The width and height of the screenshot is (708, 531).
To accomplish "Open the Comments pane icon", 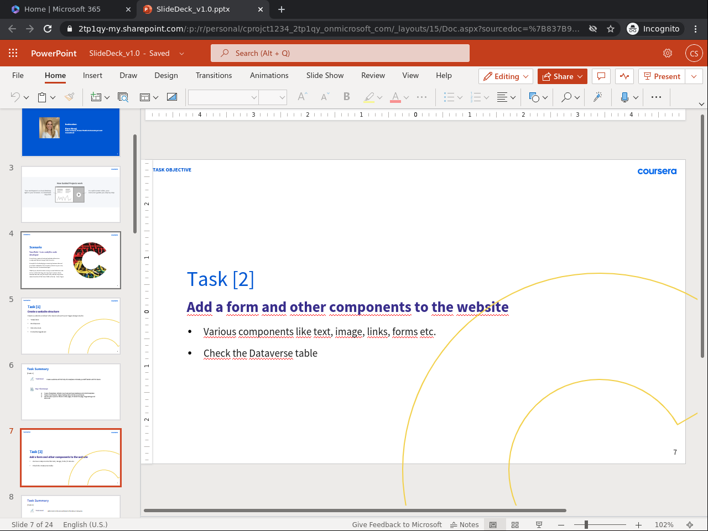I will [x=601, y=76].
